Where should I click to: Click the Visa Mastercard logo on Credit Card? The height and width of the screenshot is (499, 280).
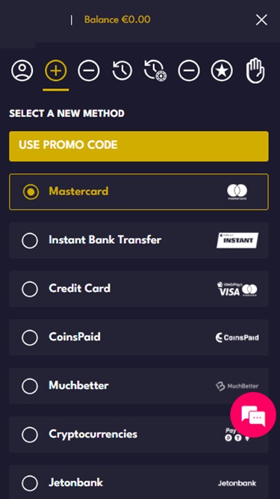[x=237, y=289]
